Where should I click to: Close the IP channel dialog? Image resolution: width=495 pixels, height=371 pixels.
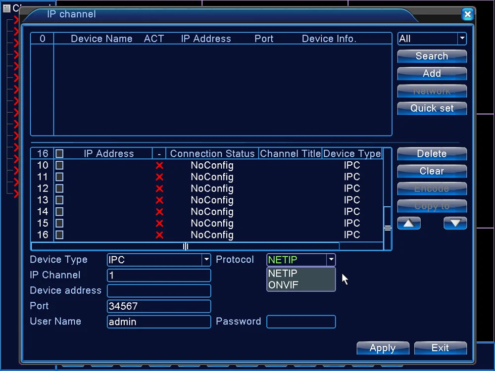[468, 14]
